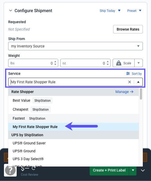Select the Best Value rate shopper option
151x181 pixels.
click(74, 100)
